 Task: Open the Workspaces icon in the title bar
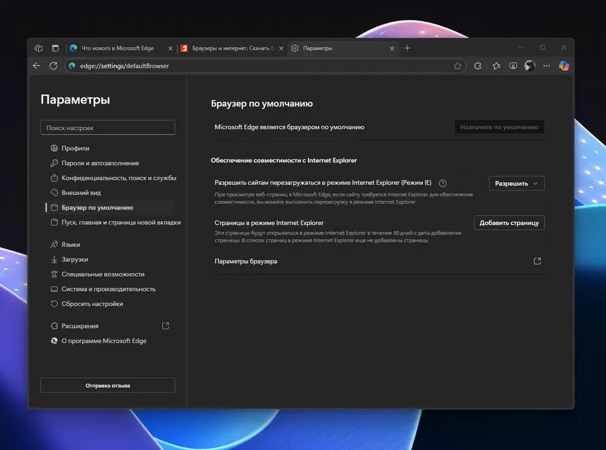pyautogui.click(x=38, y=48)
